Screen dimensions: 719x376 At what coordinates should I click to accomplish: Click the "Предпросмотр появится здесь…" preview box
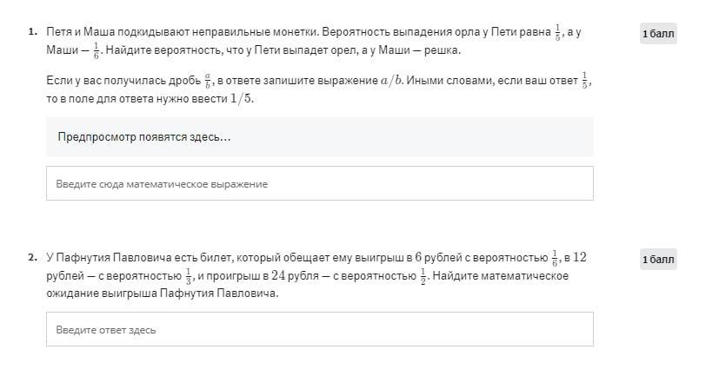coord(319,137)
